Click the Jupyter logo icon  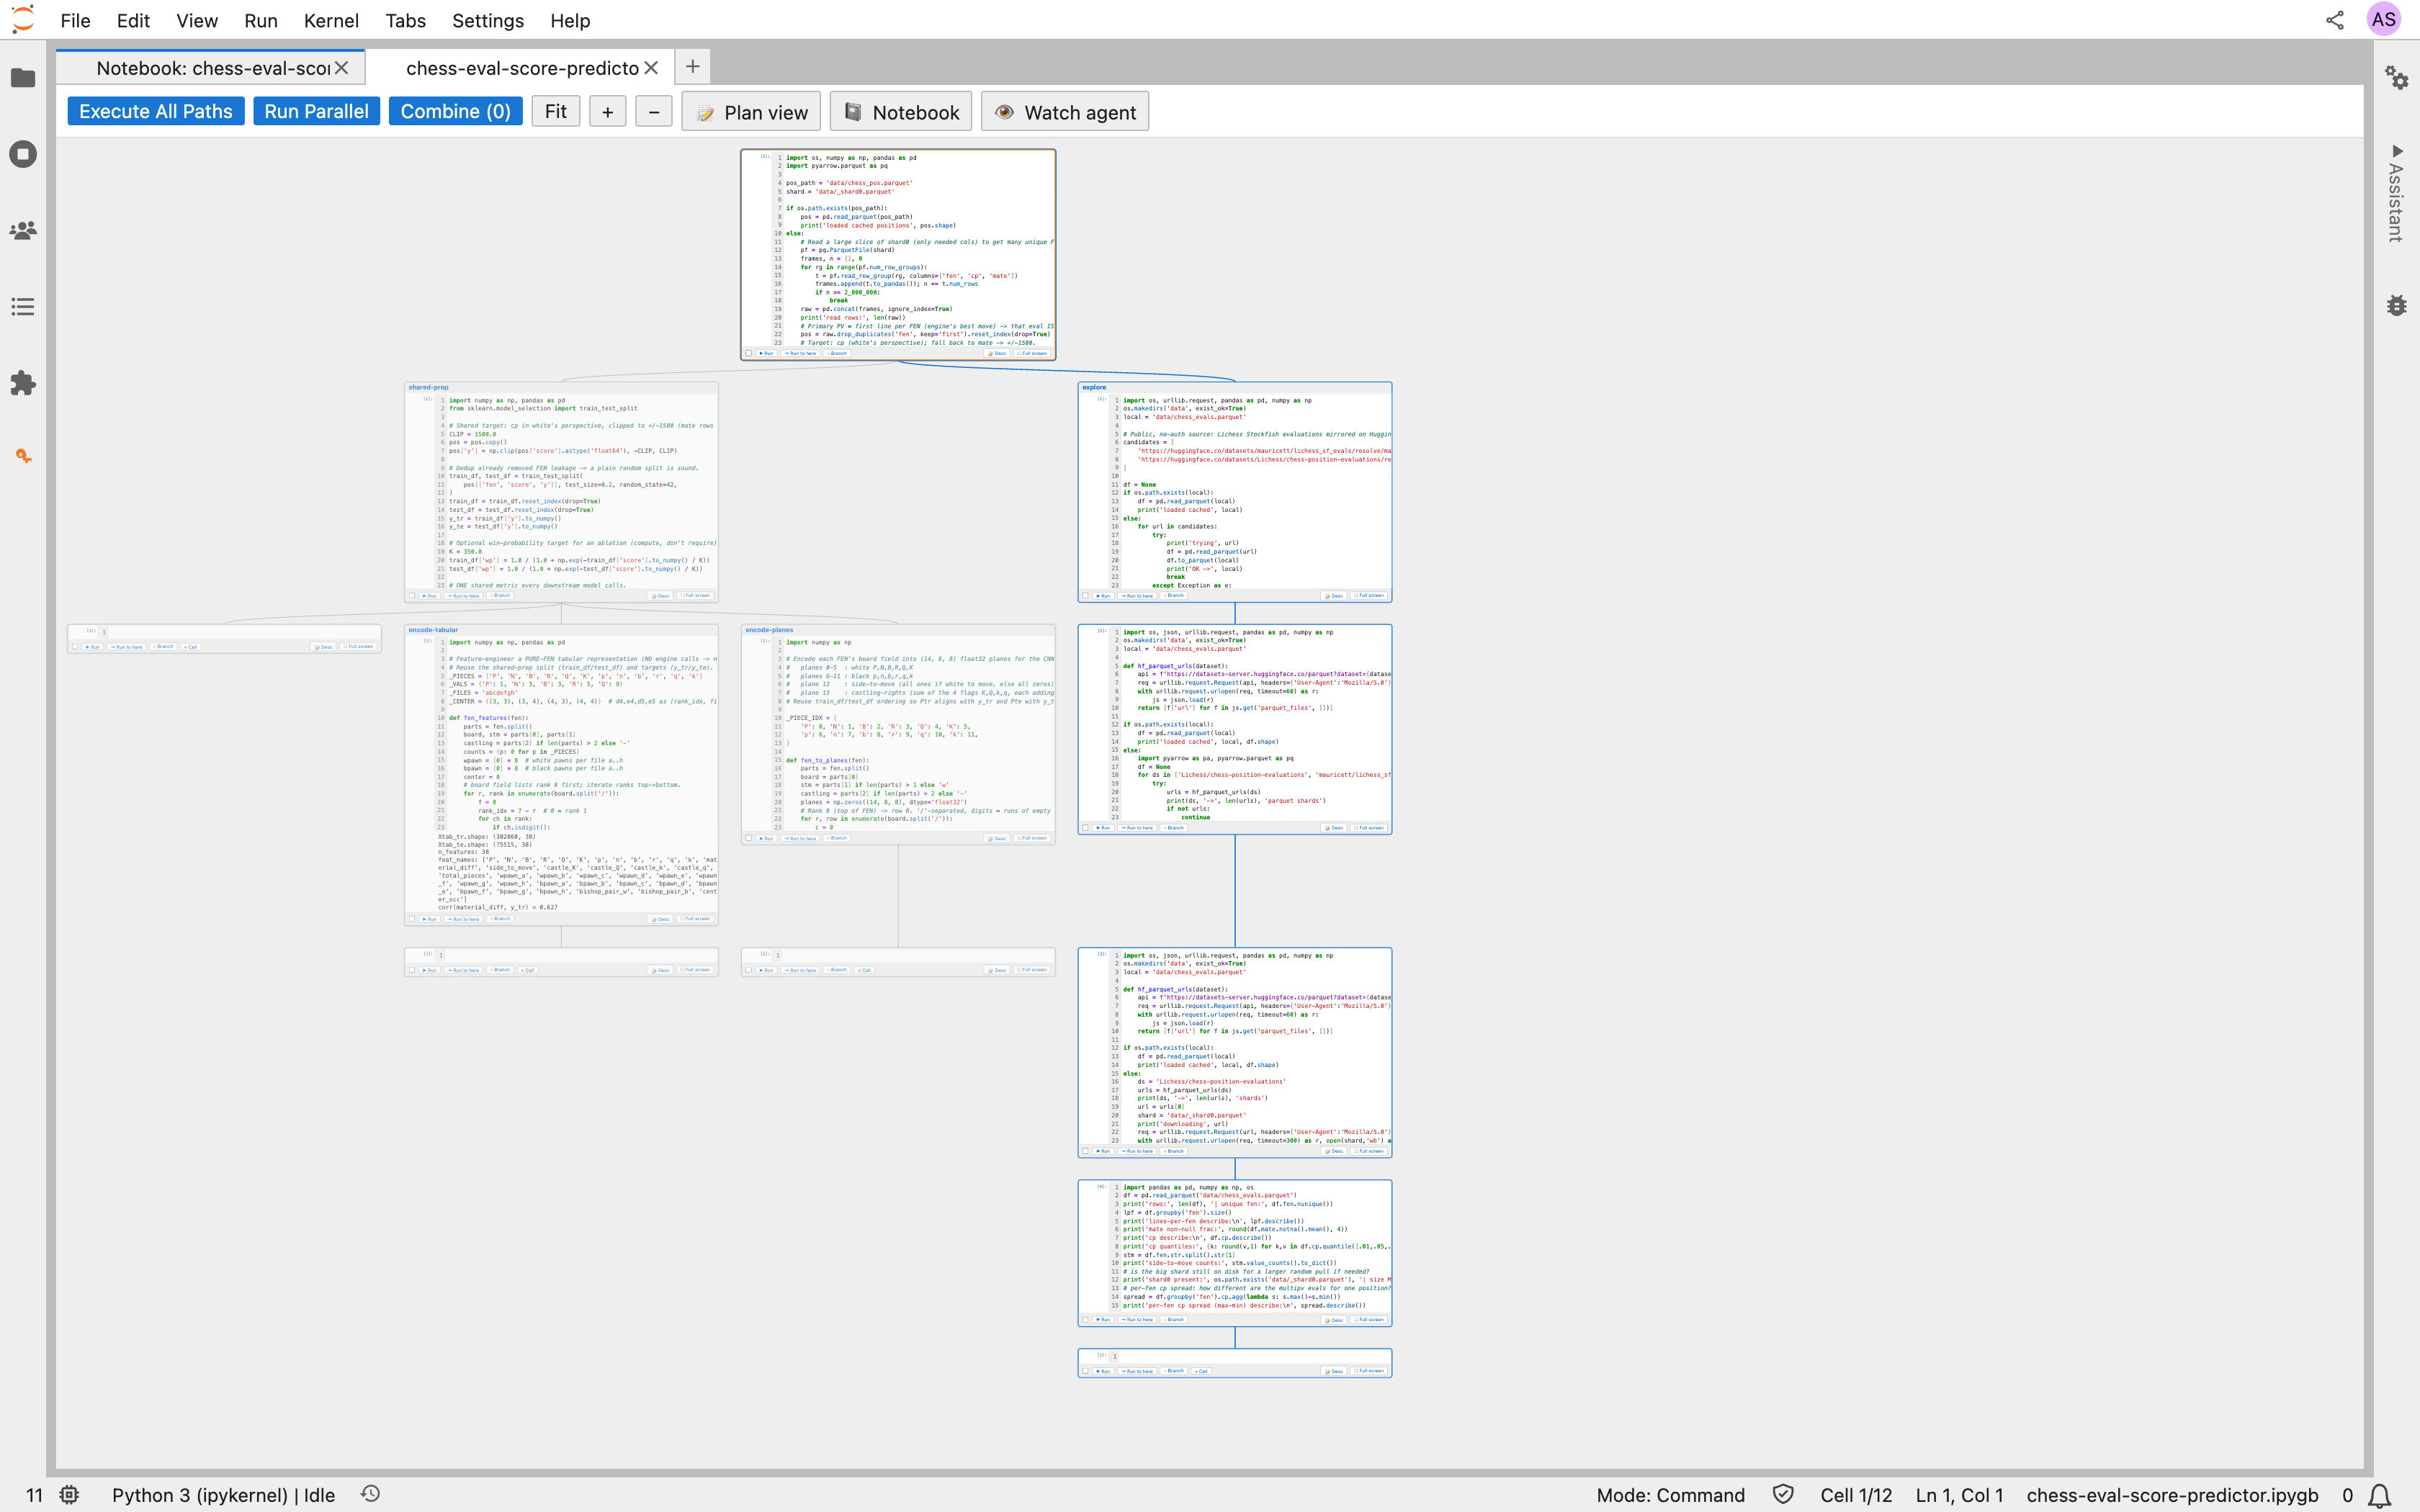(22, 19)
